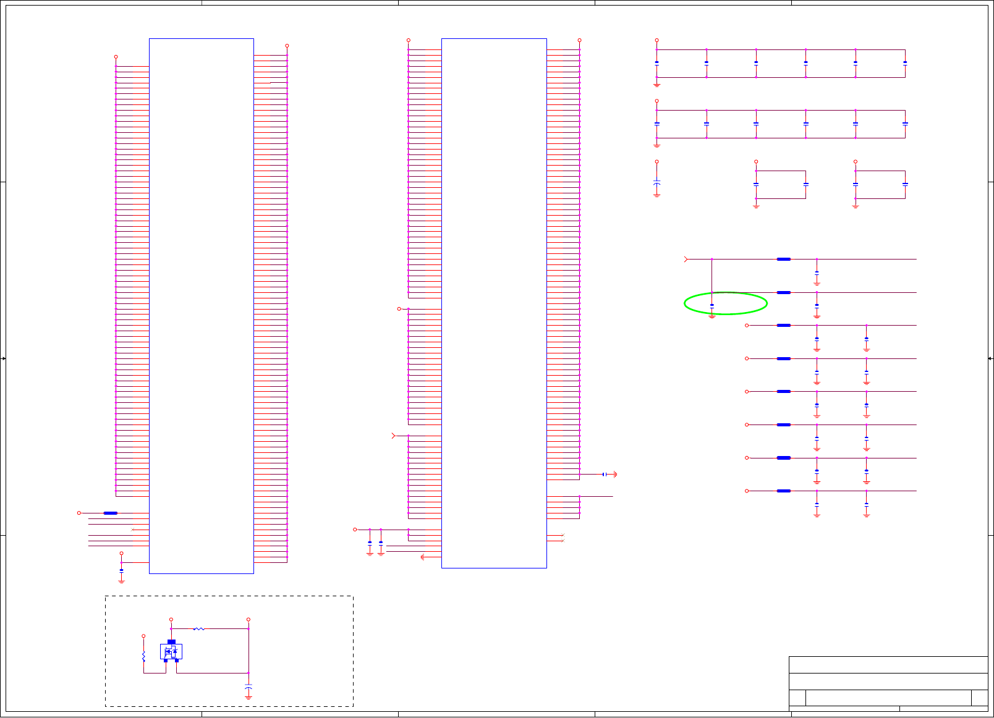Click the input port arrow left of right IC

(394, 436)
